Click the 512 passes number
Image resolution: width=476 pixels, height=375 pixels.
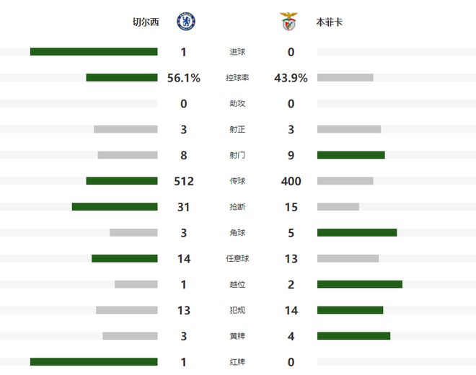click(184, 181)
